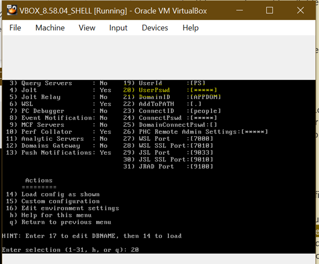The height and width of the screenshot is (264, 319).
Task: Click the VirtualBox app icon in title bar
Action: [12, 10]
